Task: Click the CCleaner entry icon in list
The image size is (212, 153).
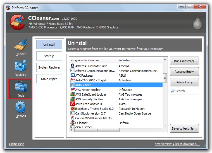Action: (73, 123)
